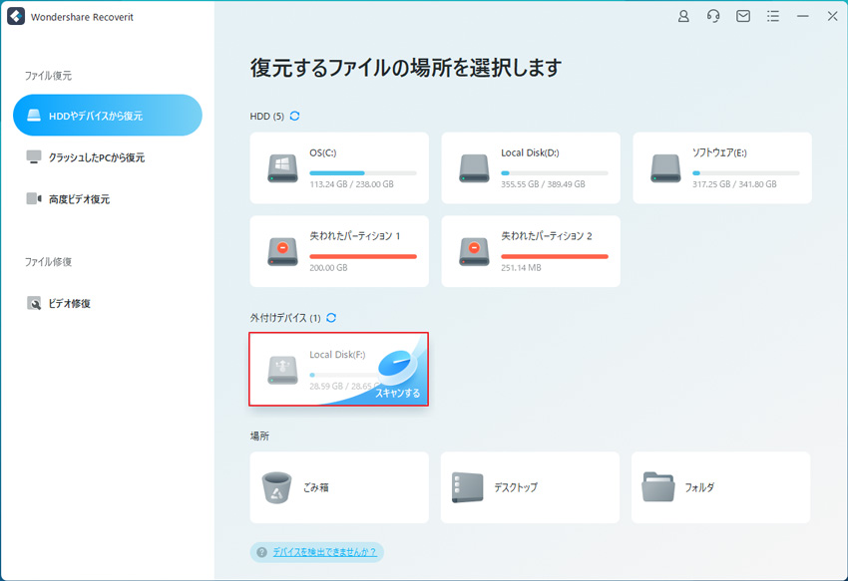Click the help icon beside デバイスを検出できませんか

click(x=261, y=552)
